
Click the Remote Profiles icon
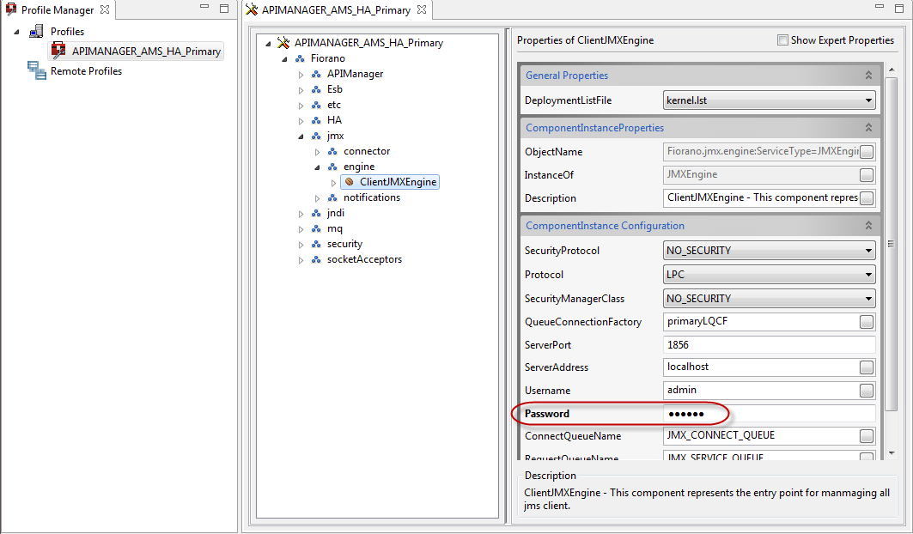pyautogui.click(x=36, y=70)
